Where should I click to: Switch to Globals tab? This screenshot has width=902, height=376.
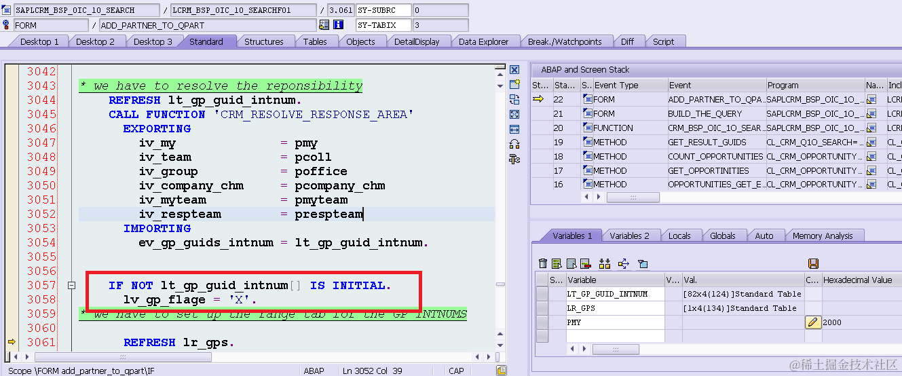pyautogui.click(x=723, y=236)
